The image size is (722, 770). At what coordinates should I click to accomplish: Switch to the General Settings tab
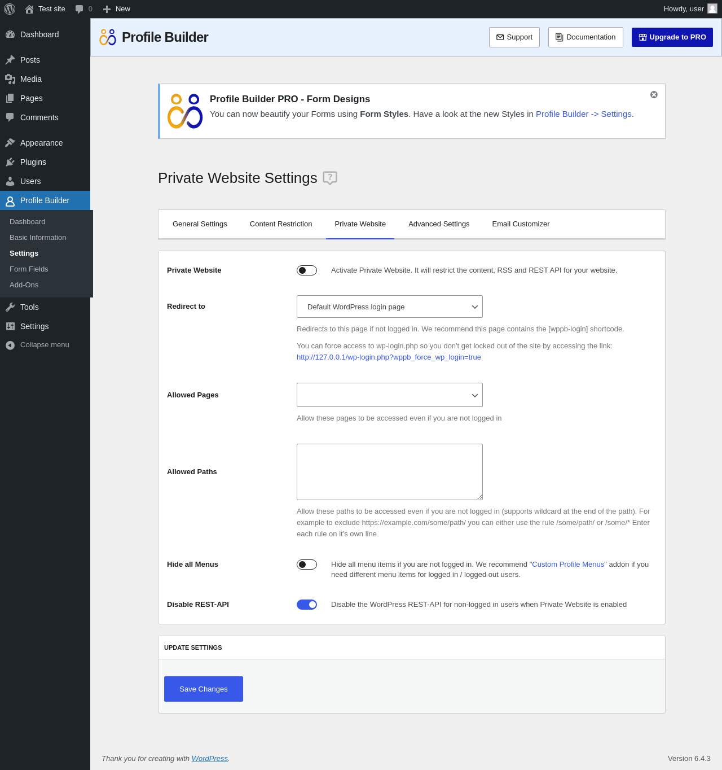pos(200,224)
